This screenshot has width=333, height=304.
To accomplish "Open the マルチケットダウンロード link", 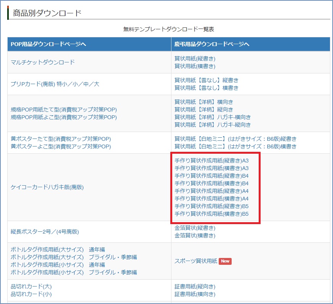I will (43, 62).
